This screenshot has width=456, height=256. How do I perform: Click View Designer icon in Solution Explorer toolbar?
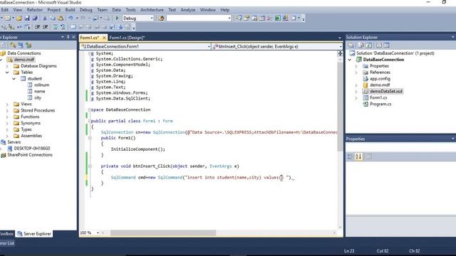[386, 46]
